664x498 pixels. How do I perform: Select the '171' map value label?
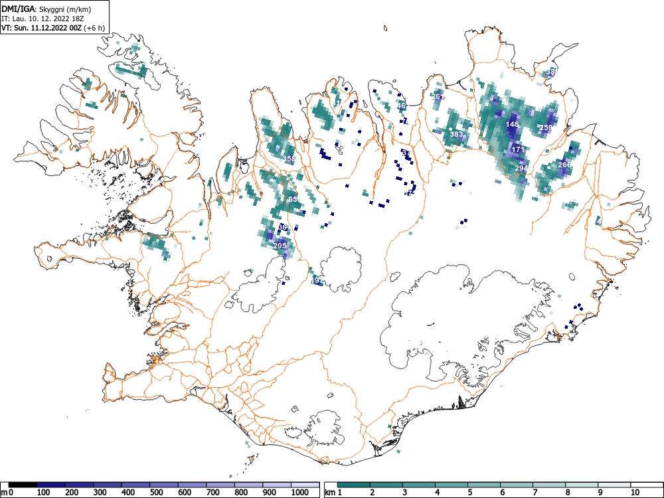click(518, 149)
